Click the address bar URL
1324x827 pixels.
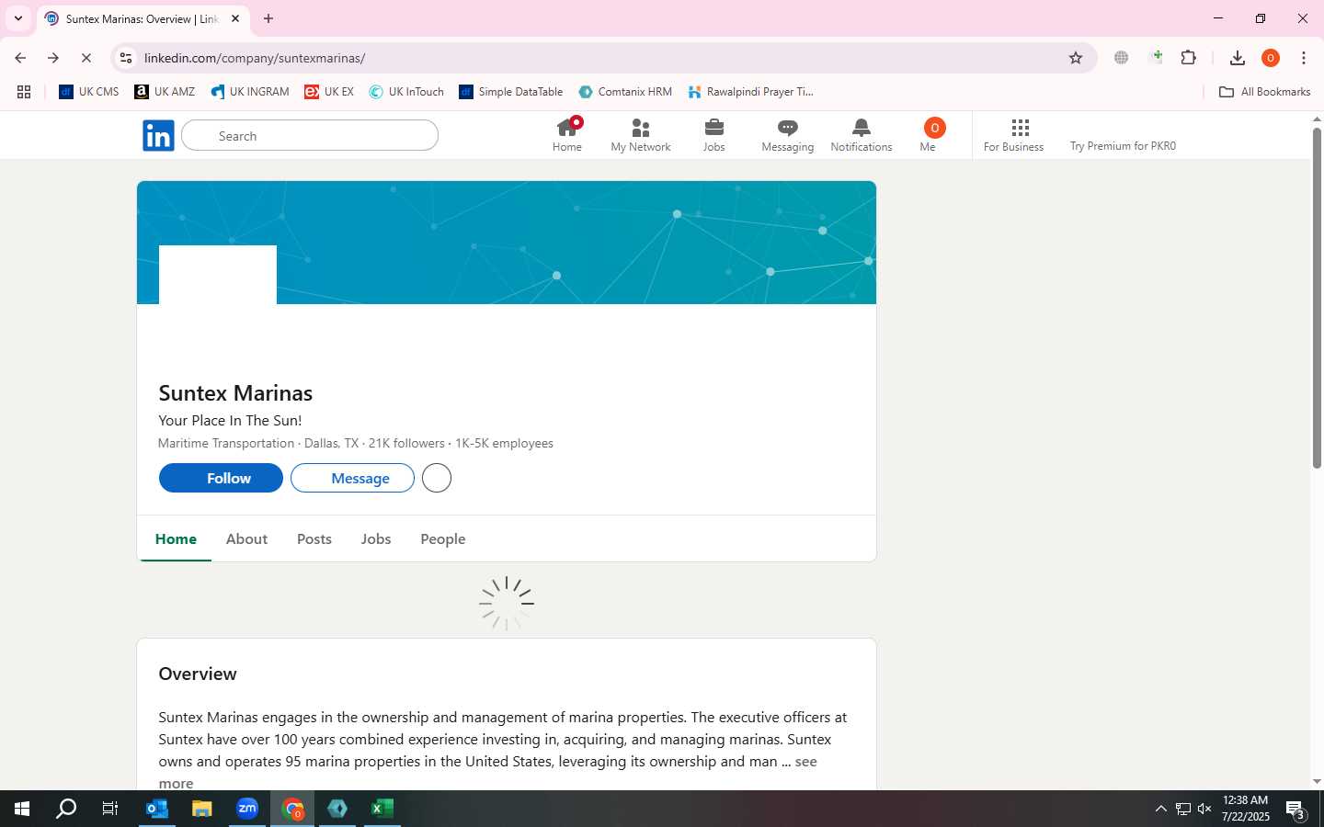[255, 58]
